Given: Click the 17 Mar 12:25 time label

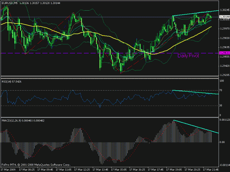Looking at the screenshot, I should point(82,170).
